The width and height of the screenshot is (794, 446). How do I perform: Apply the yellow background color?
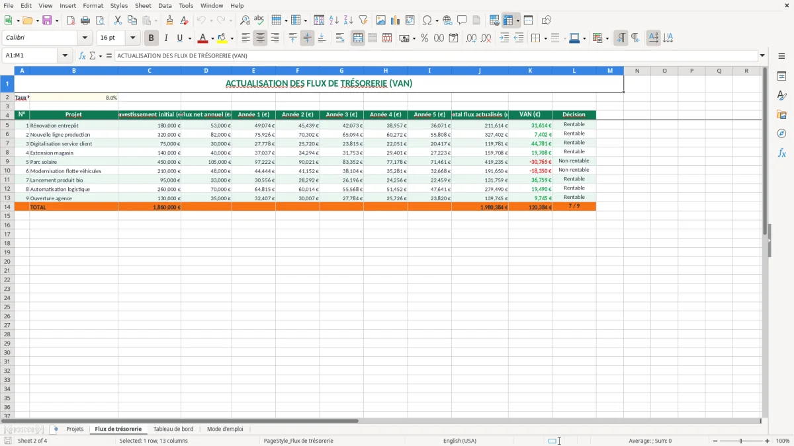point(222,38)
